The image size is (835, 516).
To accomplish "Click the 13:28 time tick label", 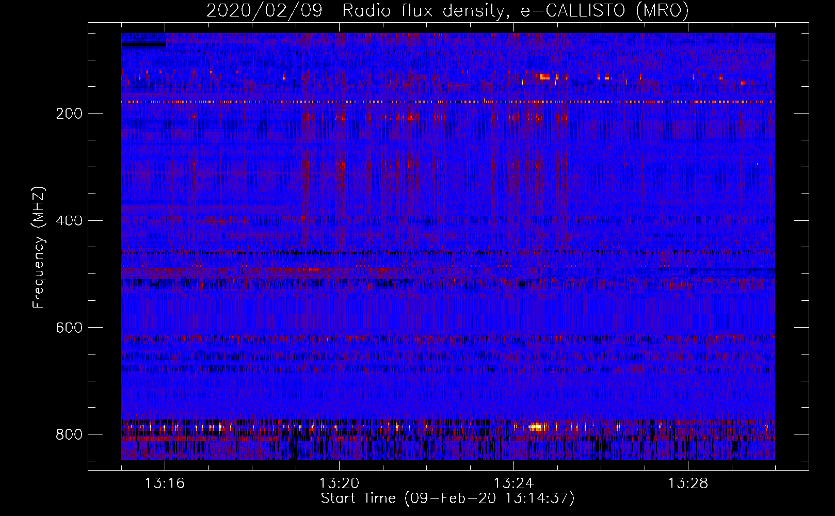I will click(x=688, y=483).
